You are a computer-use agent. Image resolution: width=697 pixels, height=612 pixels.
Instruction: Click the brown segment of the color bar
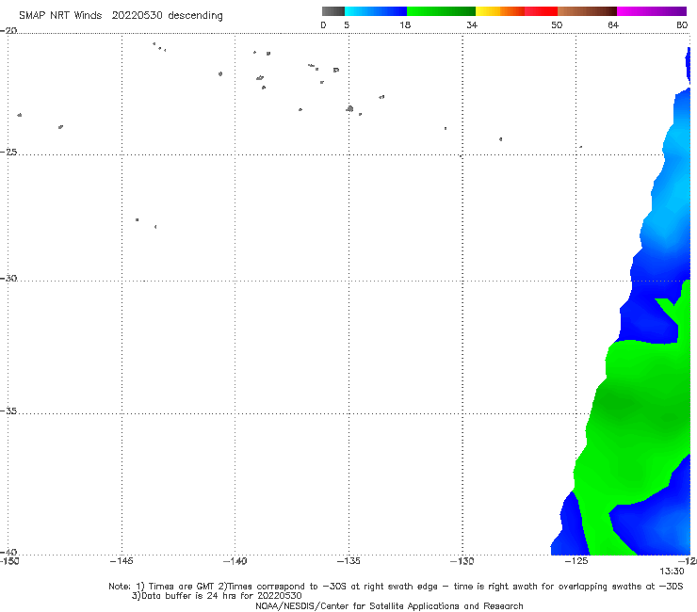point(587,11)
